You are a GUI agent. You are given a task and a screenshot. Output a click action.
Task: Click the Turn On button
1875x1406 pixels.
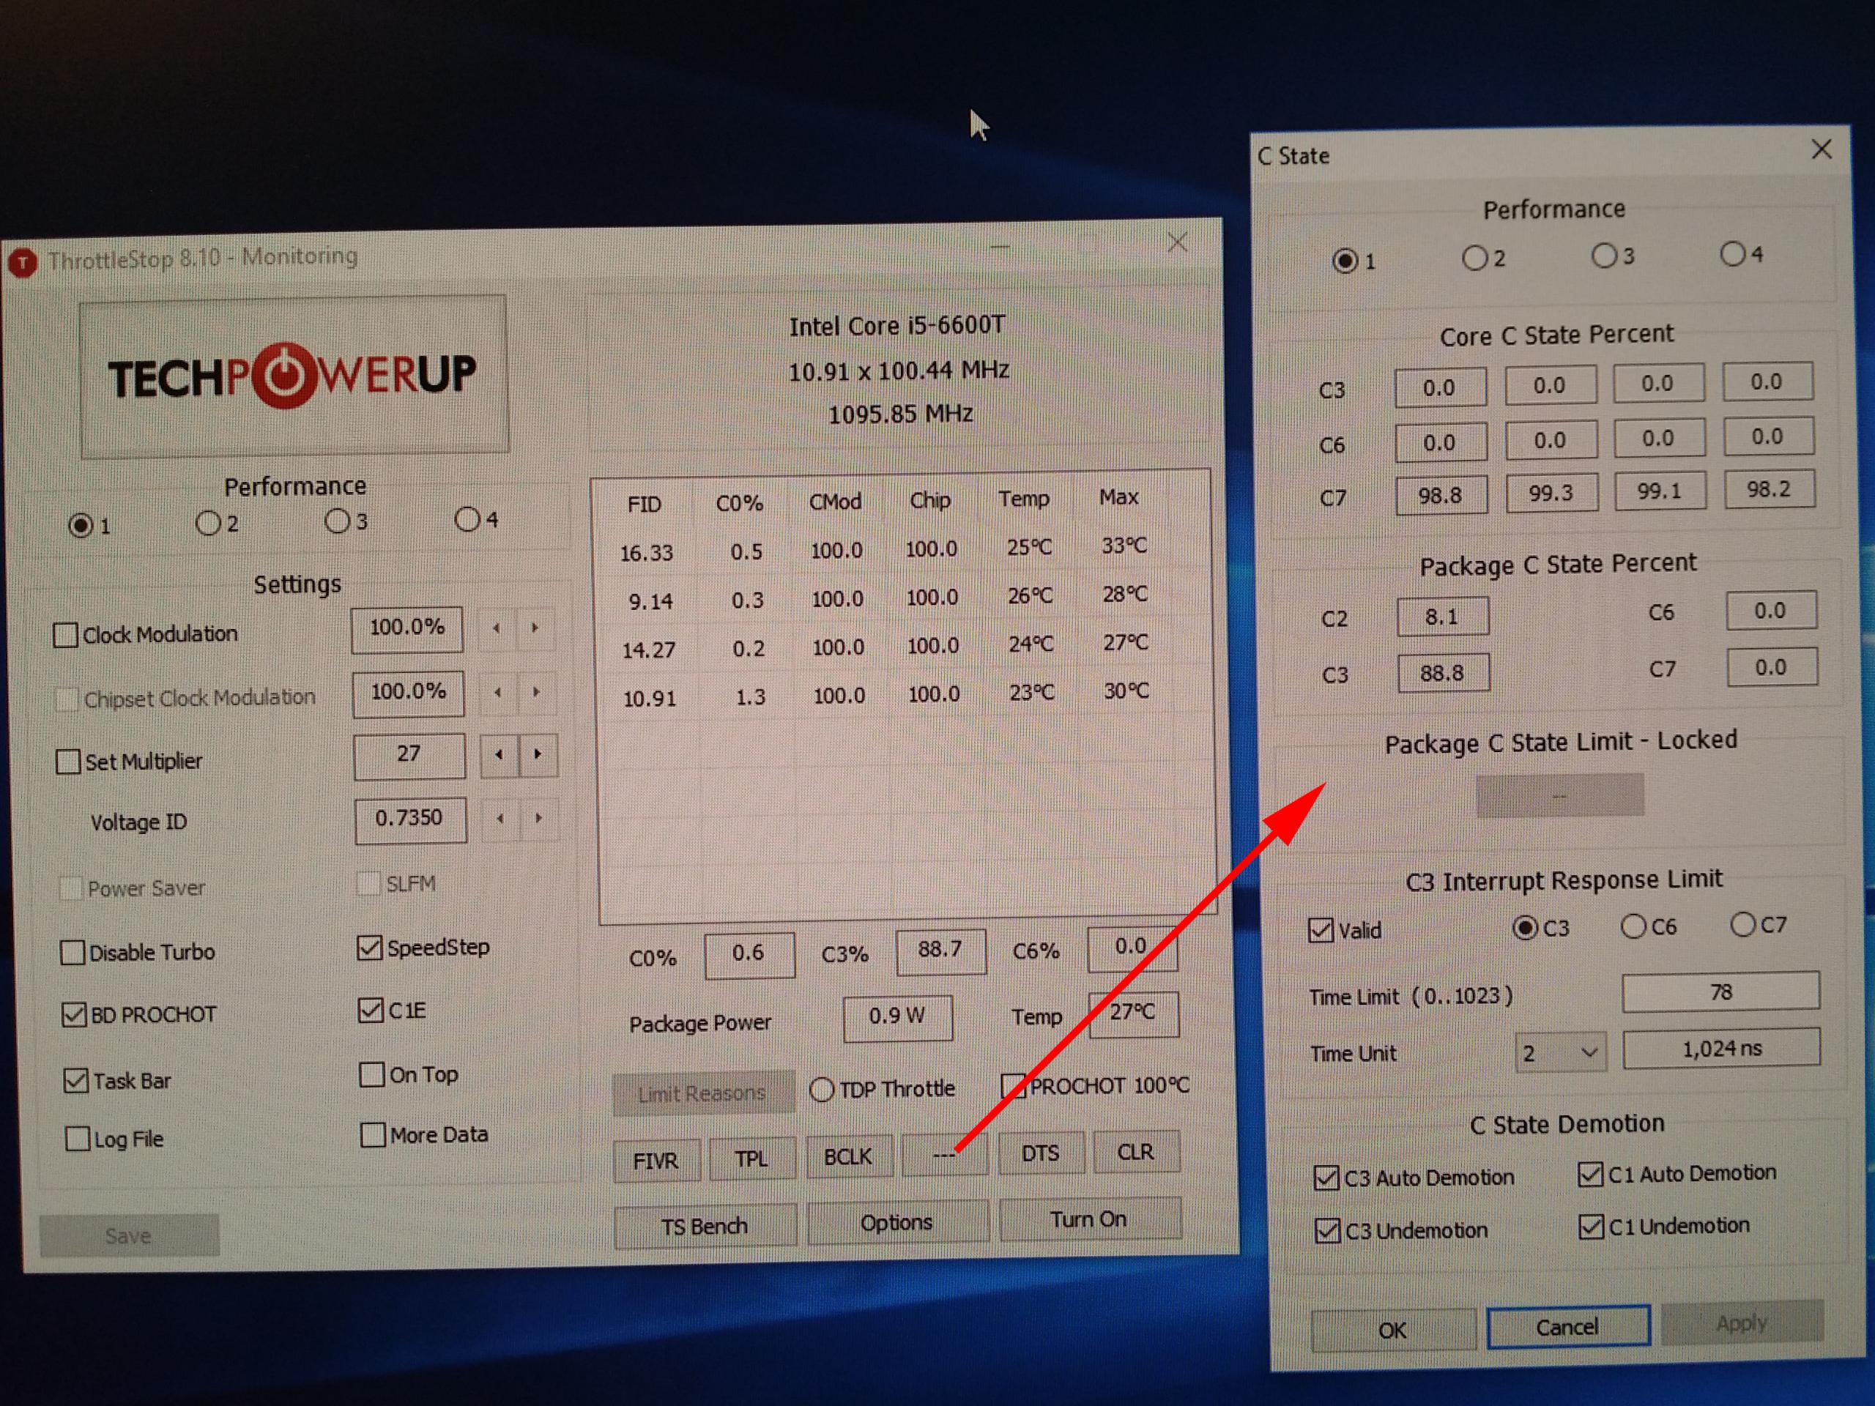pyautogui.click(x=1089, y=1219)
